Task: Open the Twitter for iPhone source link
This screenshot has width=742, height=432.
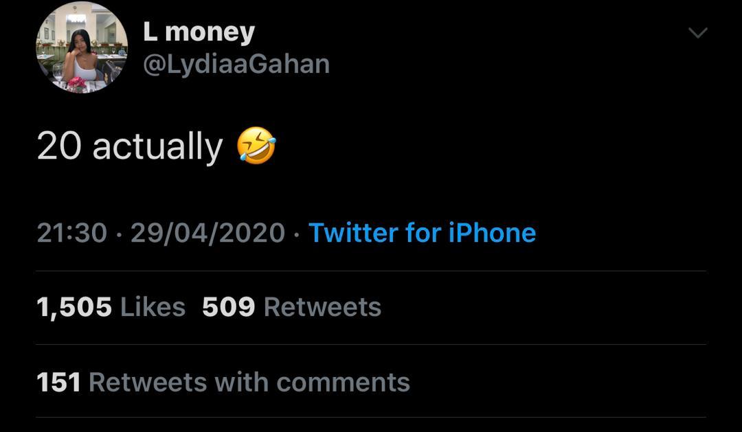Action: (x=422, y=233)
